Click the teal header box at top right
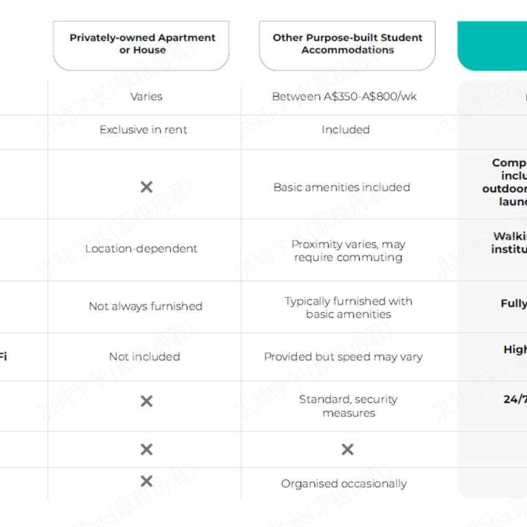 pyautogui.click(x=492, y=45)
